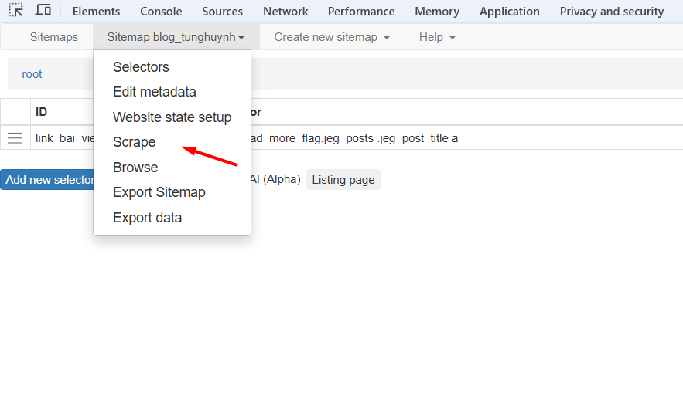The height and width of the screenshot is (410, 683).
Task: Choose Export data from the menu
Action: [x=147, y=218]
